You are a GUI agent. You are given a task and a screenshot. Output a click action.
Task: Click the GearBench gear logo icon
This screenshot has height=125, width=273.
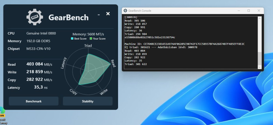tap(35, 17)
